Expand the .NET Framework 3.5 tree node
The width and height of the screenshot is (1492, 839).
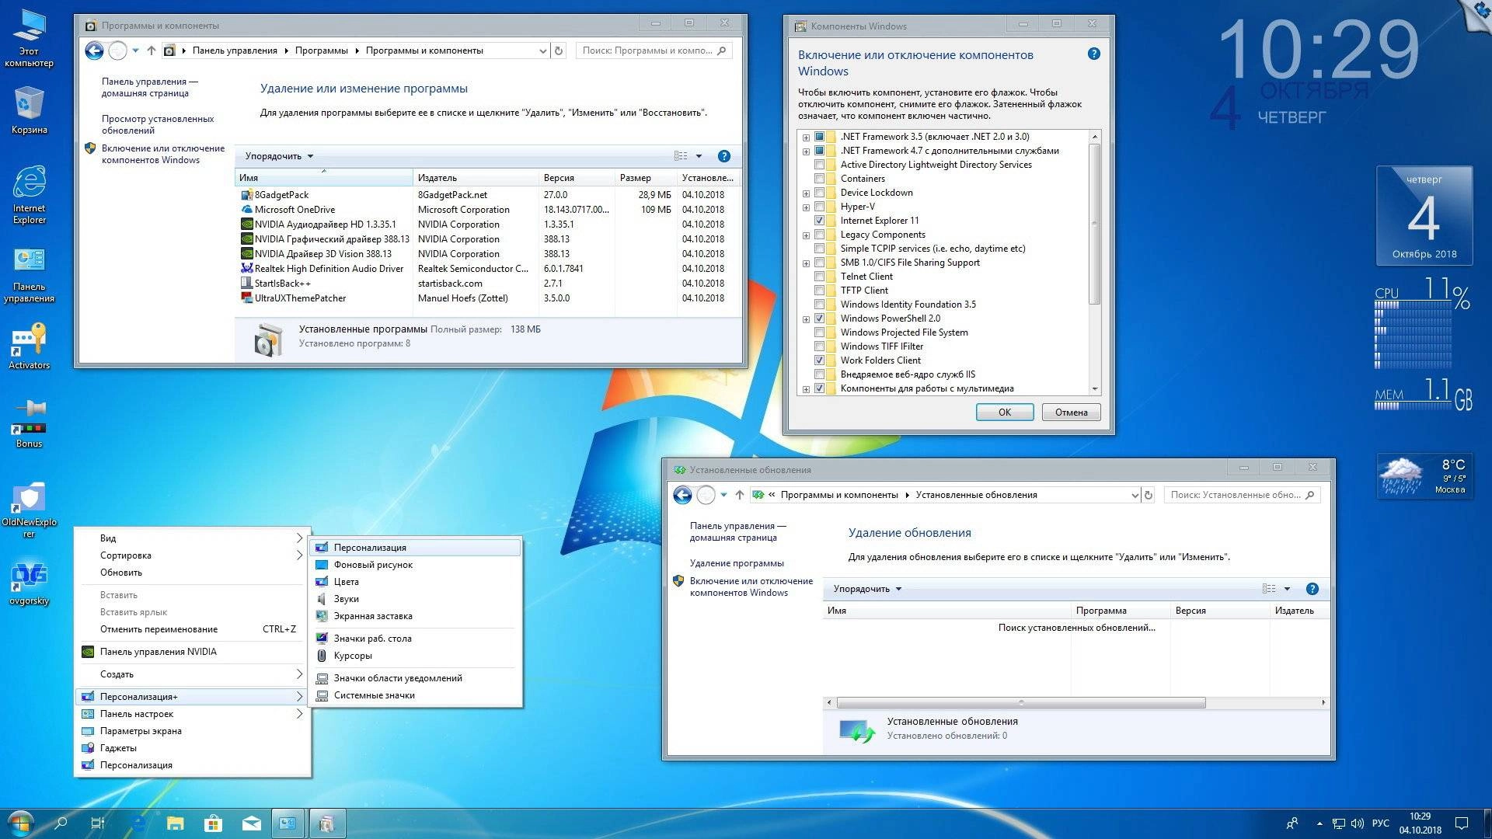pos(806,138)
